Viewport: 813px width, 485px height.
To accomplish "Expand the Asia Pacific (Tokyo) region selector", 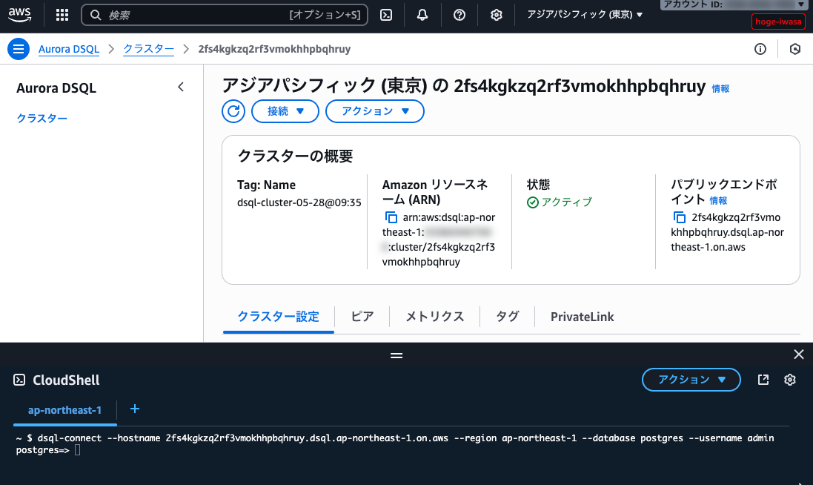I will pyautogui.click(x=585, y=15).
